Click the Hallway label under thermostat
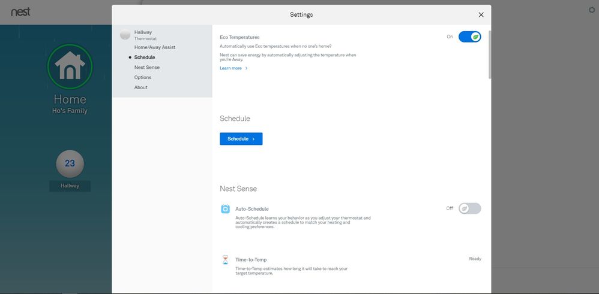Screen dimensions: 599x294 [x=70, y=186]
